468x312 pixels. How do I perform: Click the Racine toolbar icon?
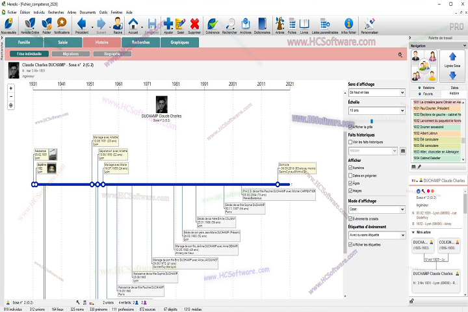pos(118,24)
